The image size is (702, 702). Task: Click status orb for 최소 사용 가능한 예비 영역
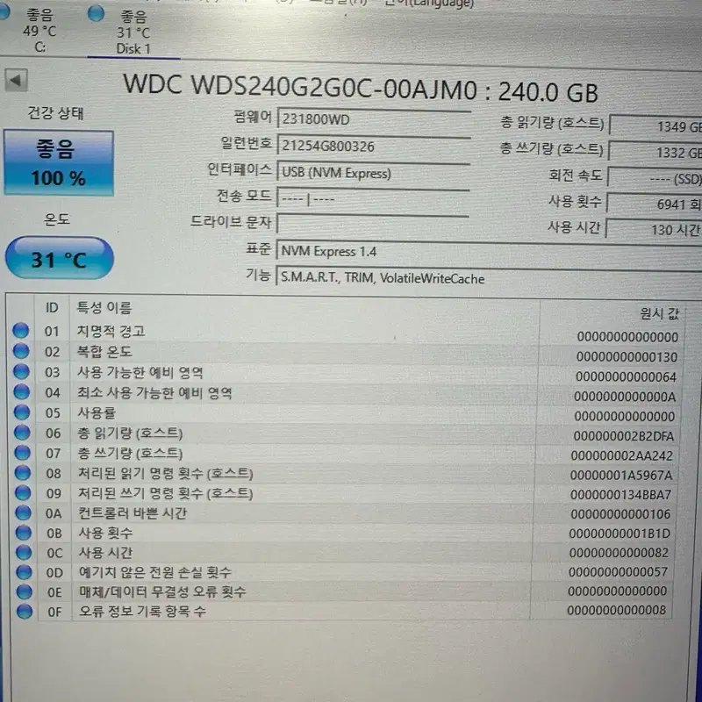point(21,392)
